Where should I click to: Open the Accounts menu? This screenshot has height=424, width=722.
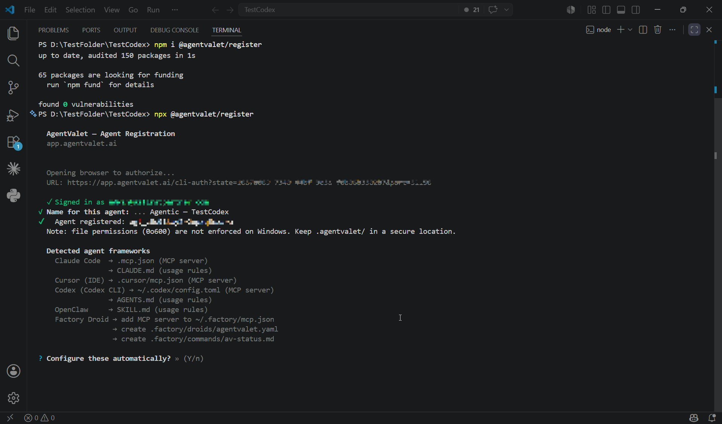pyautogui.click(x=14, y=371)
